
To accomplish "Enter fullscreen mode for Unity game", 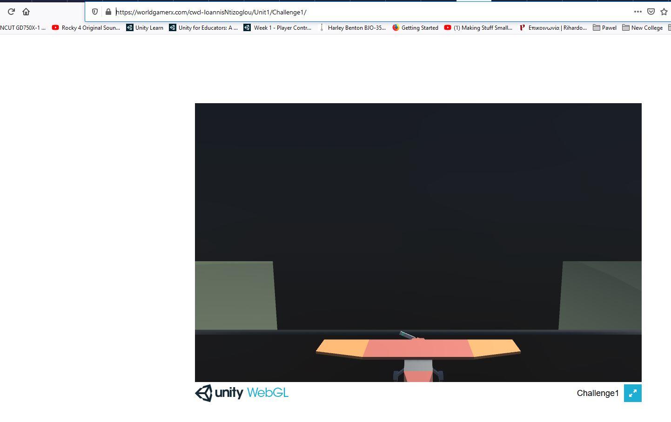I will (x=632, y=393).
